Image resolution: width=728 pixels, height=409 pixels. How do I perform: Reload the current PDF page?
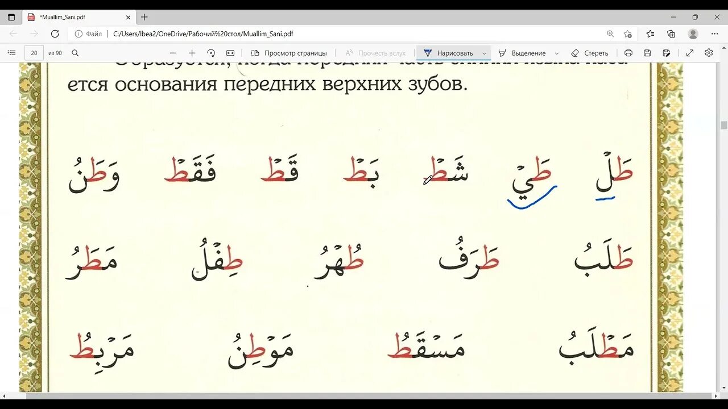coord(55,34)
